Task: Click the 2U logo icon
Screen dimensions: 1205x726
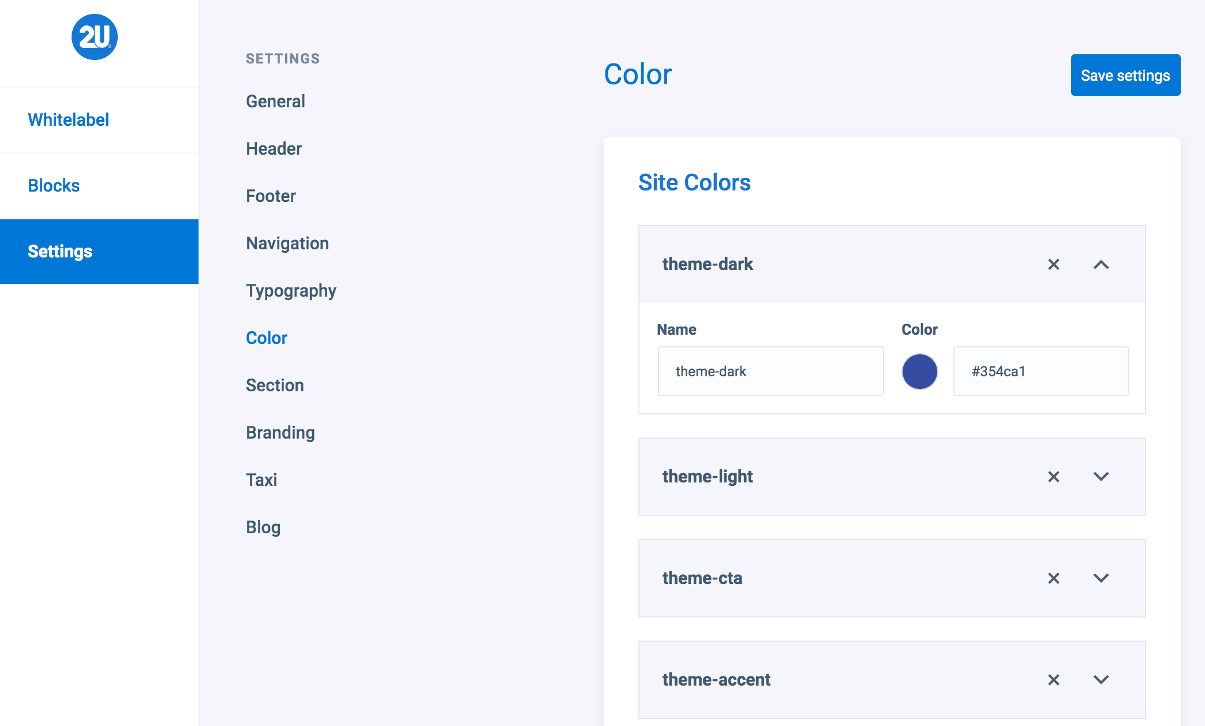Action: tap(95, 37)
